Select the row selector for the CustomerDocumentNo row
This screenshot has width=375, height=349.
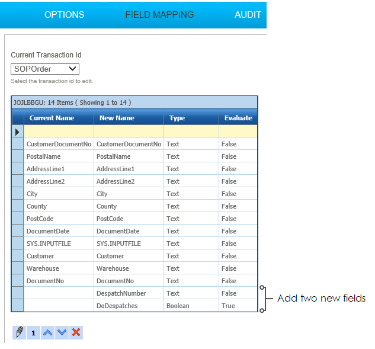pos(17,144)
